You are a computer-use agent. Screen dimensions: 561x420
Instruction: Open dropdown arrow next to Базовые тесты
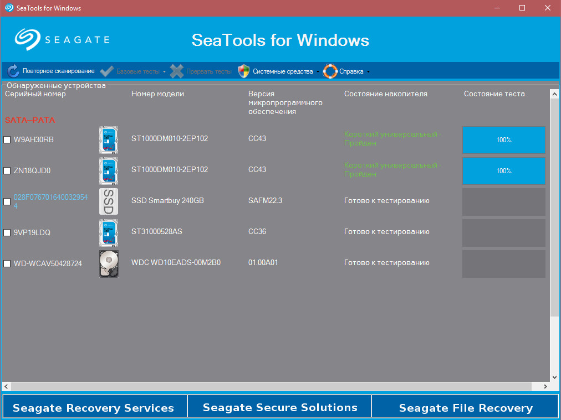pyautogui.click(x=164, y=71)
